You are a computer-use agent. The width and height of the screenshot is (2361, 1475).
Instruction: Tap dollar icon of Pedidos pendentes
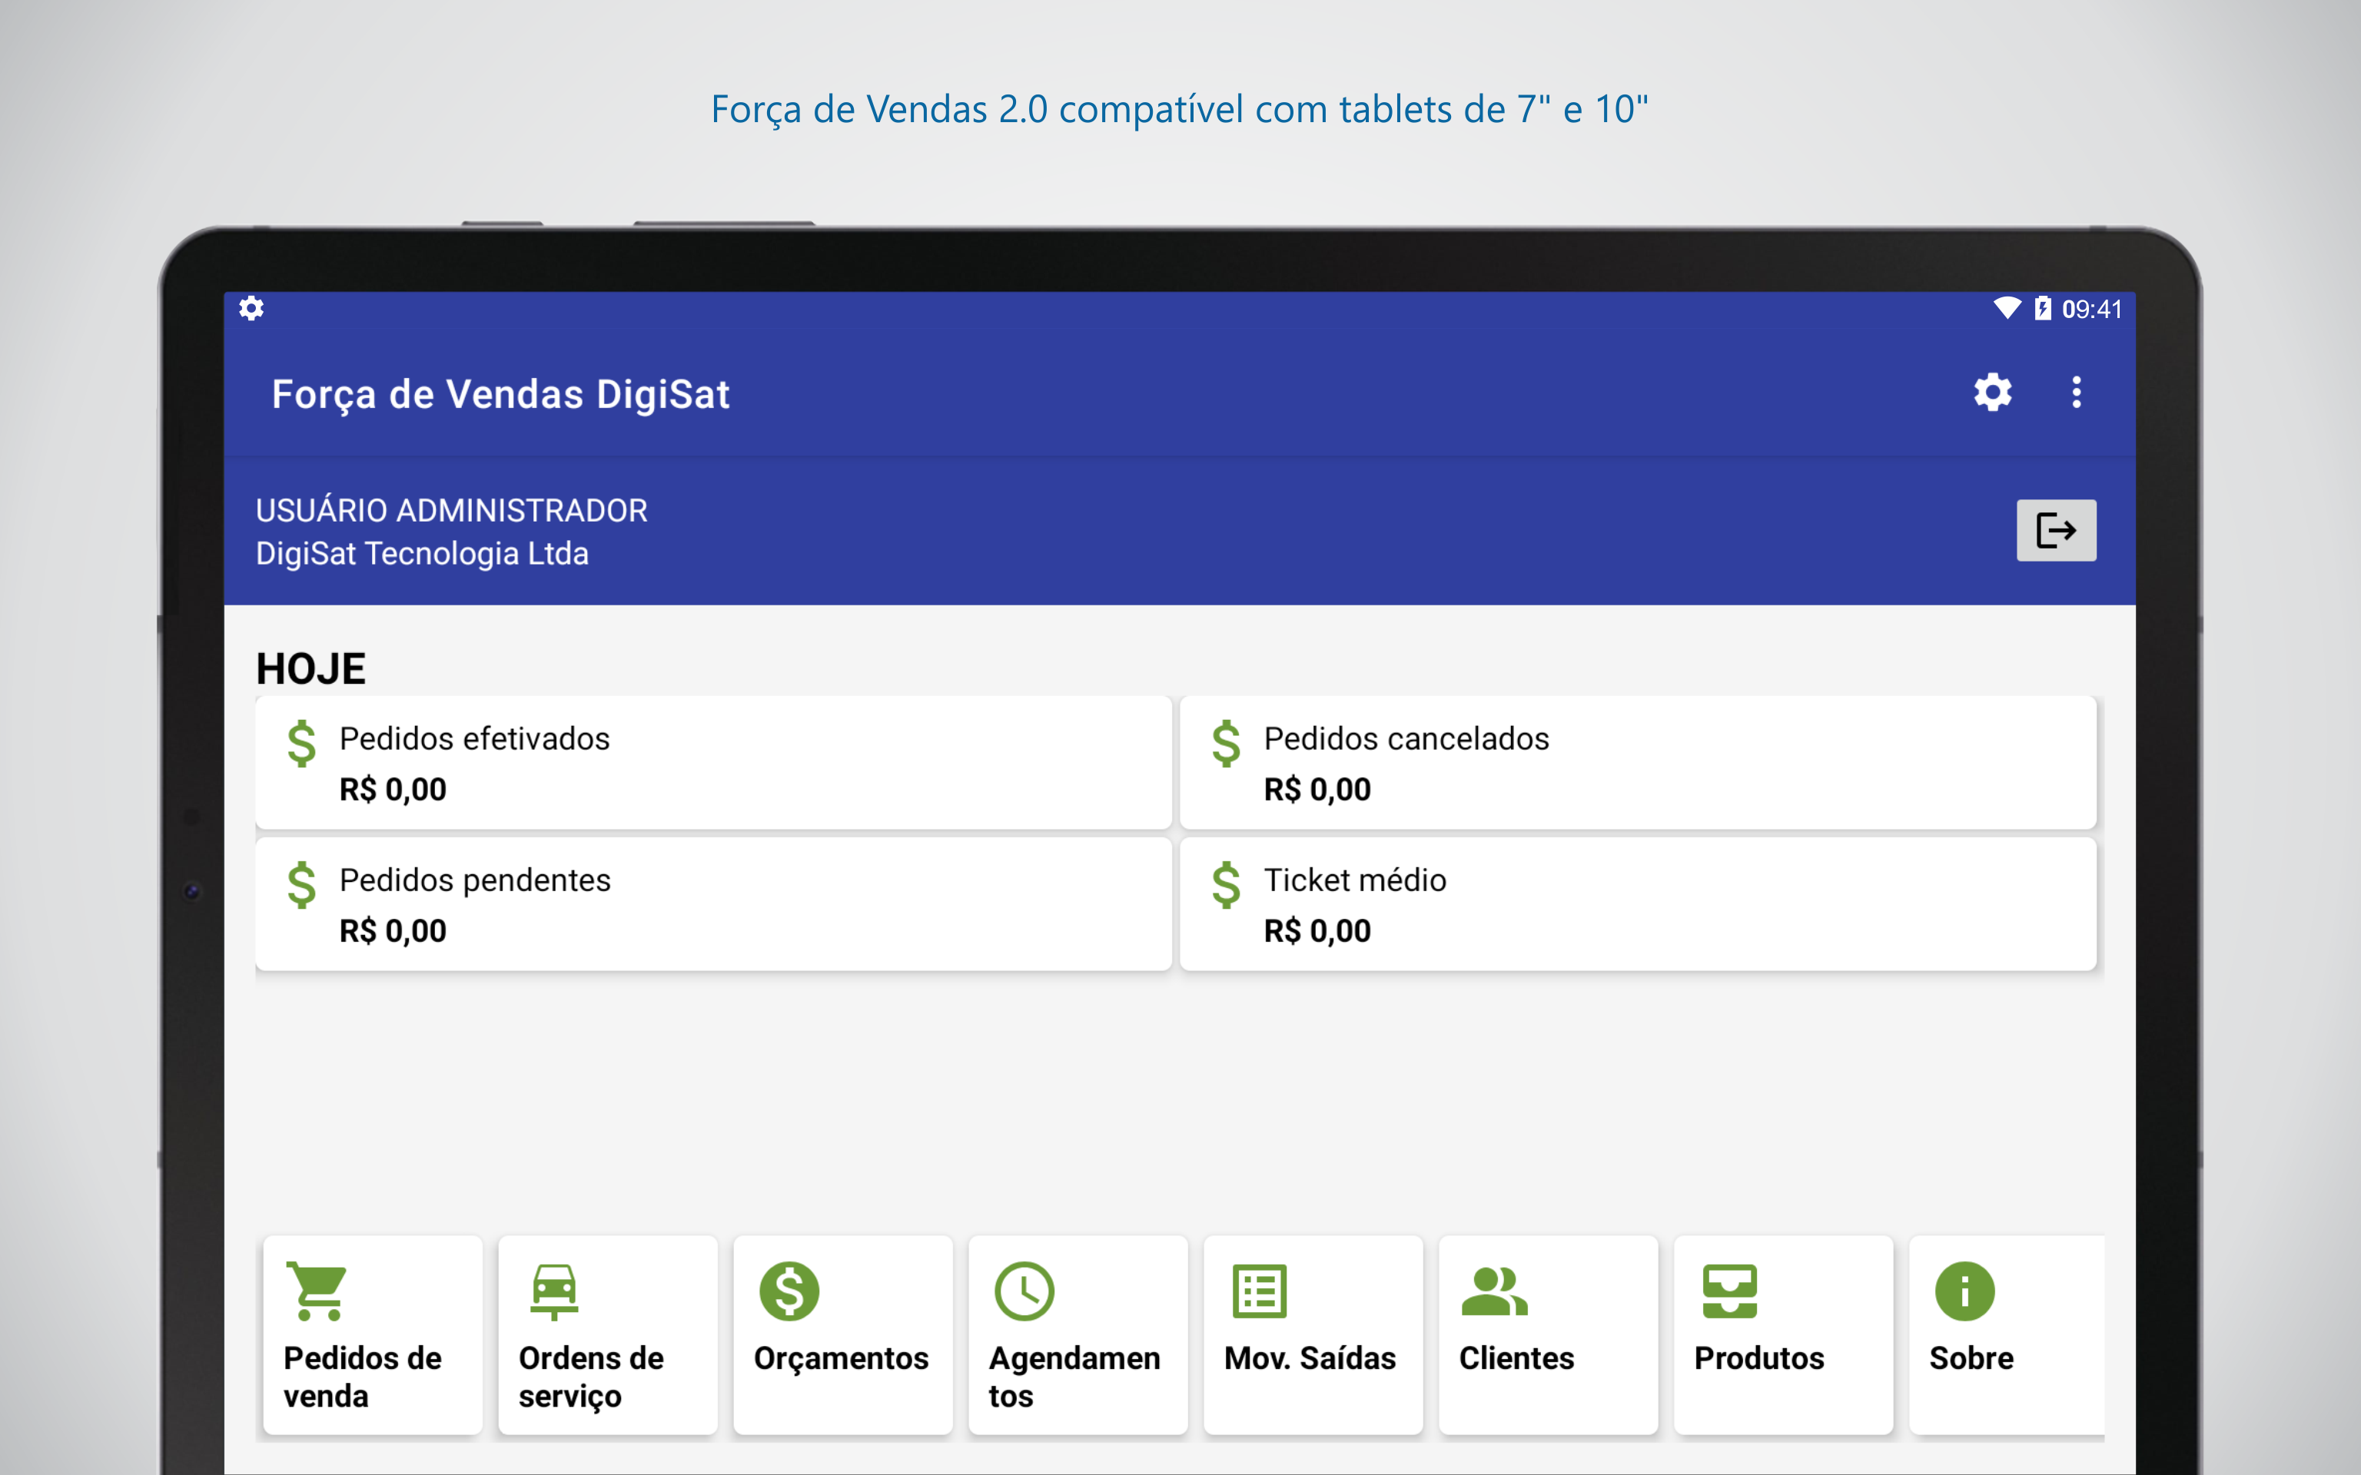(x=301, y=885)
